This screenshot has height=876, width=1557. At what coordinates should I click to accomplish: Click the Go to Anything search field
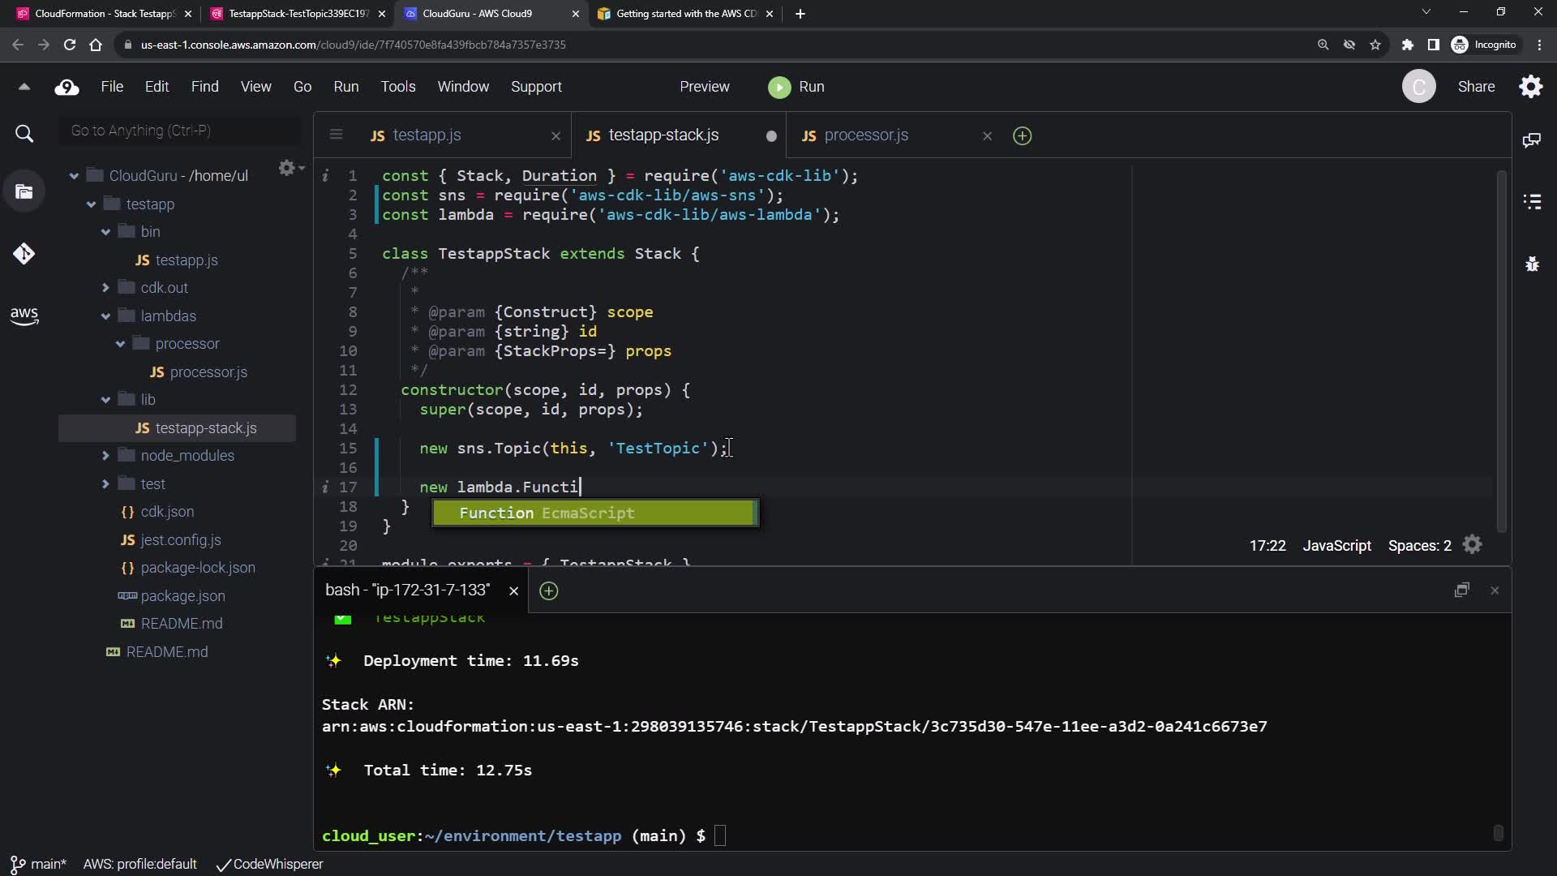[178, 131]
